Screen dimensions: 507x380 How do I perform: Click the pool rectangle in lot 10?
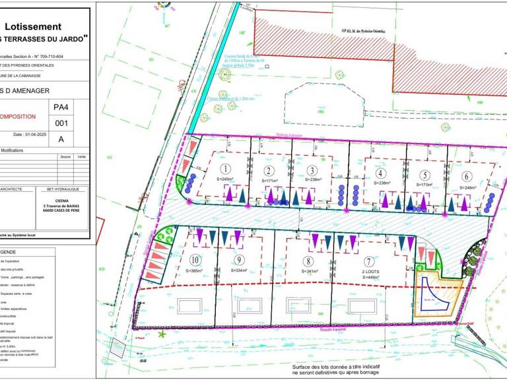click(189, 306)
